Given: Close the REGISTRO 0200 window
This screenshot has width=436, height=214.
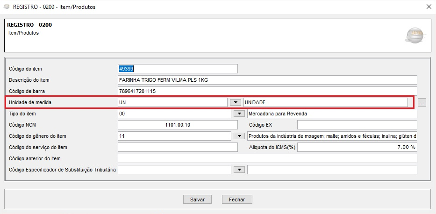Looking at the screenshot, I should coord(429,6).
